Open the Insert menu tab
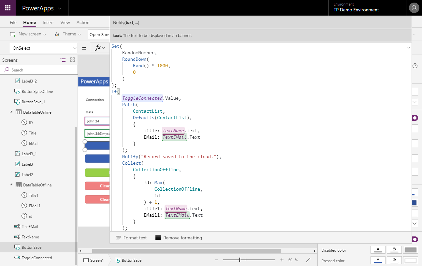Image resolution: width=422 pixels, height=266 pixels. pyautogui.click(x=48, y=22)
